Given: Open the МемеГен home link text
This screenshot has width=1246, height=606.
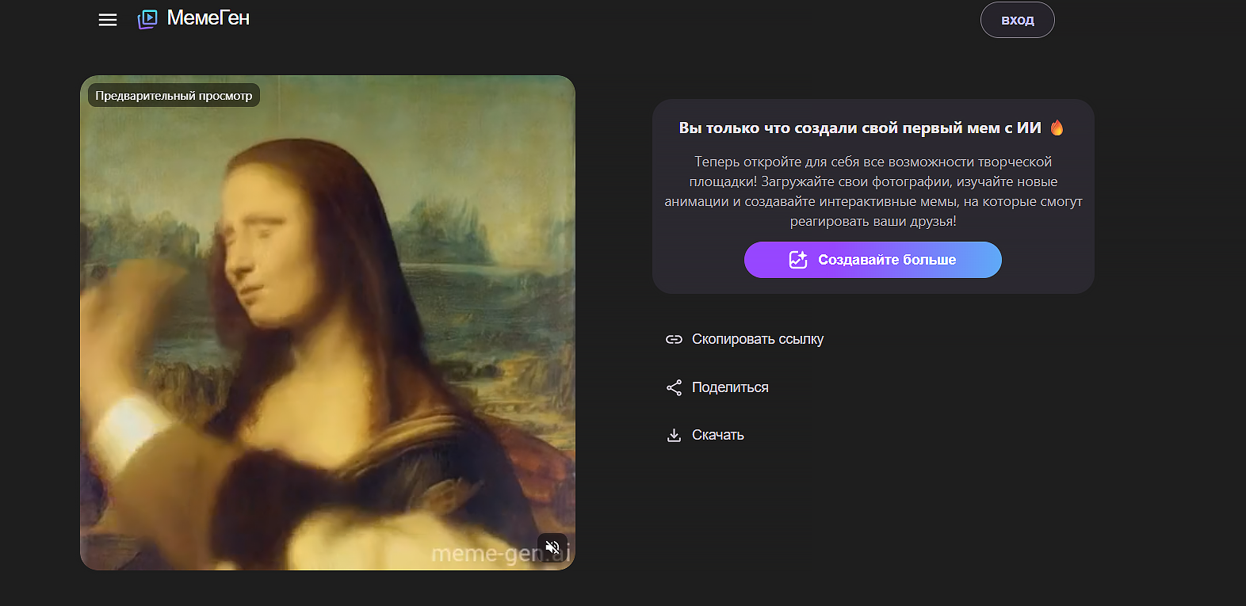Looking at the screenshot, I should point(208,18).
